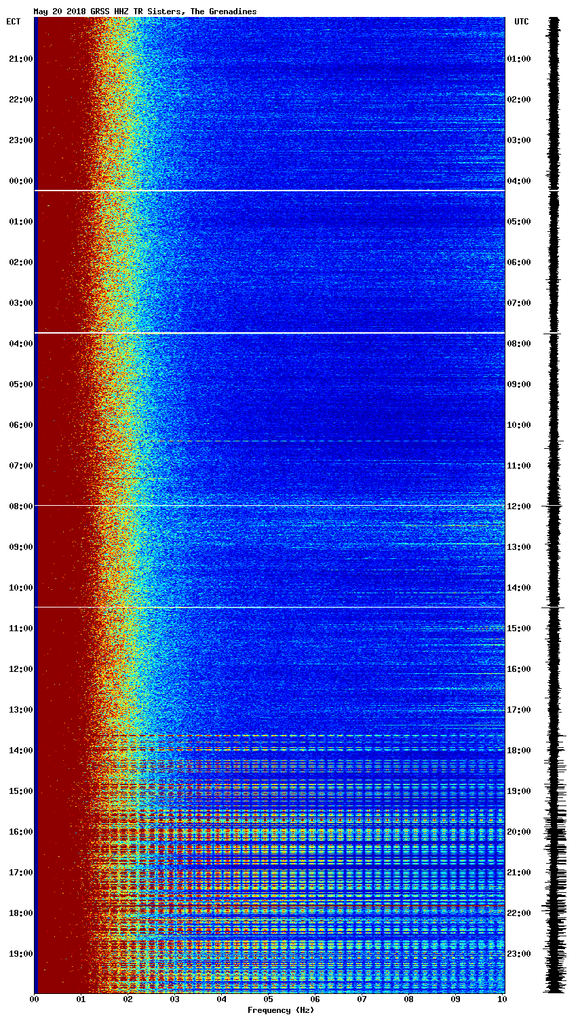
Task: Select the 21:00 tick on the UTC axis
Action: [x=519, y=873]
